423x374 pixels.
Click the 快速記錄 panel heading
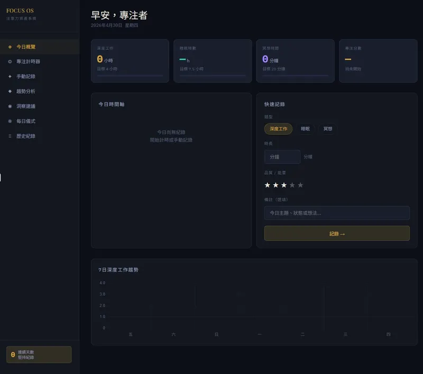[x=274, y=104]
